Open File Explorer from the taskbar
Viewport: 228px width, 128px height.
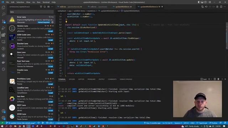pyautogui.click(x=15, y=126)
